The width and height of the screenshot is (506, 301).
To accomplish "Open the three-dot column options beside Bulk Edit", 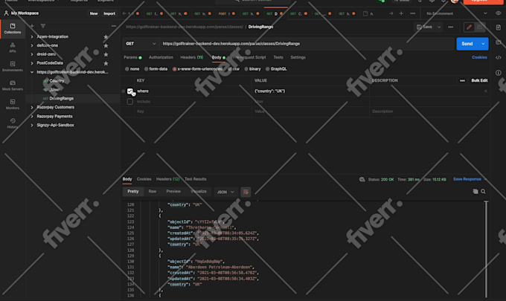I will coord(462,80).
